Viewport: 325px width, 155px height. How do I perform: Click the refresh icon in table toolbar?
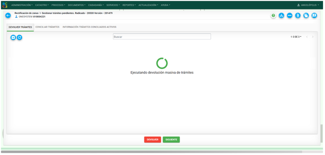19,37
